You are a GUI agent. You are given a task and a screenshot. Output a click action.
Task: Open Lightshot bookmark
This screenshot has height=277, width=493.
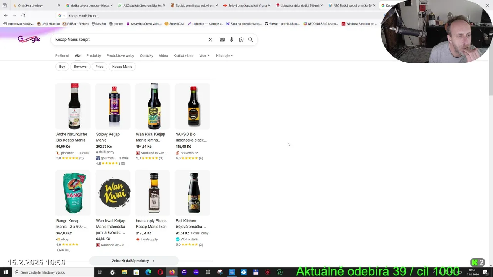point(205,24)
